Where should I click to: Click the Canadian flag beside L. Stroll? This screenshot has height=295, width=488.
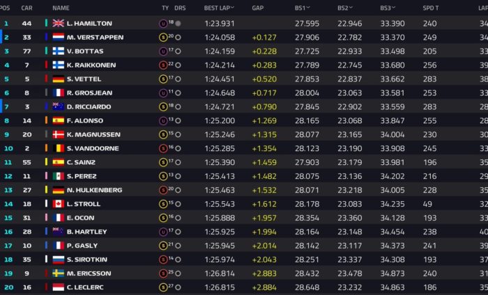click(59, 204)
